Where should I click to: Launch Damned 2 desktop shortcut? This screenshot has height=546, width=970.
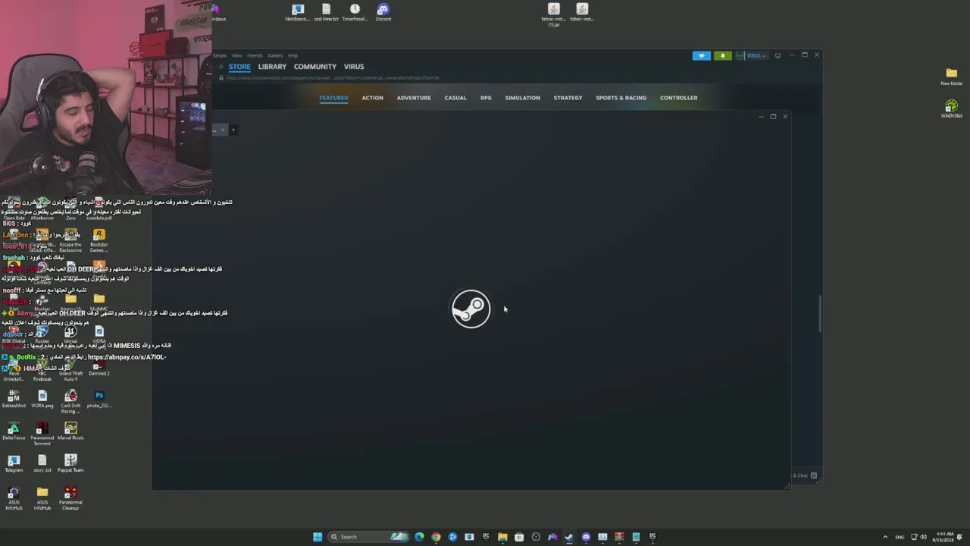[99, 369]
